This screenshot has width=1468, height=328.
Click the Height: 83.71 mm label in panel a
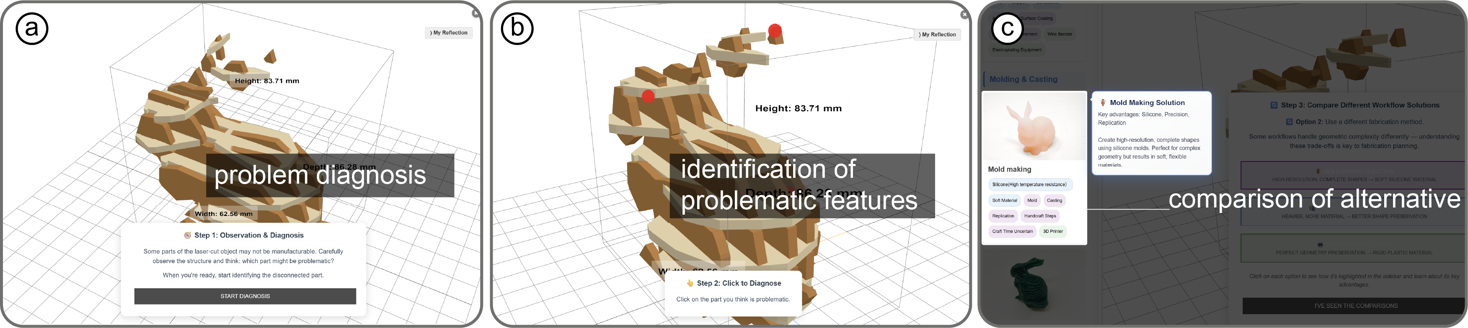click(267, 81)
